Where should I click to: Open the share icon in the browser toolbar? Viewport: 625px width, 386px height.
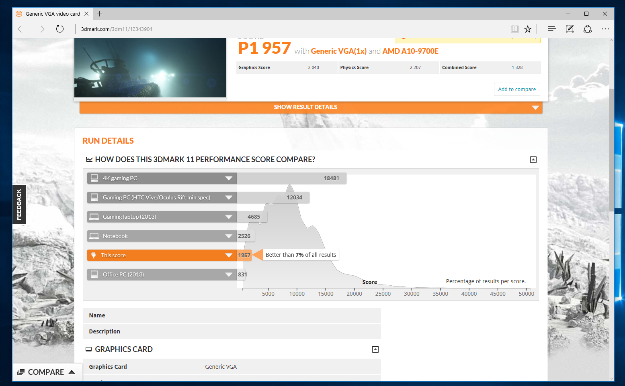tap(588, 29)
